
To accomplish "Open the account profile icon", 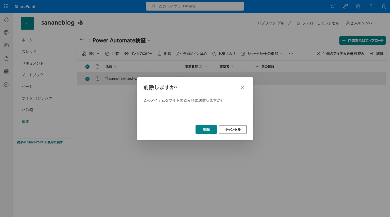I will click(384, 6).
